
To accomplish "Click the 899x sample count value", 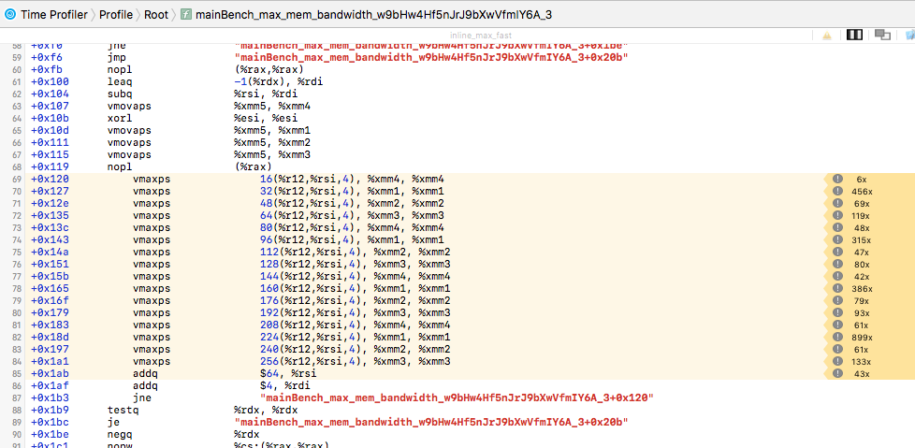I will click(x=862, y=338).
